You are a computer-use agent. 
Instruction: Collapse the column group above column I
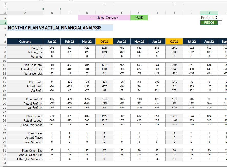(x=174, y=4)
